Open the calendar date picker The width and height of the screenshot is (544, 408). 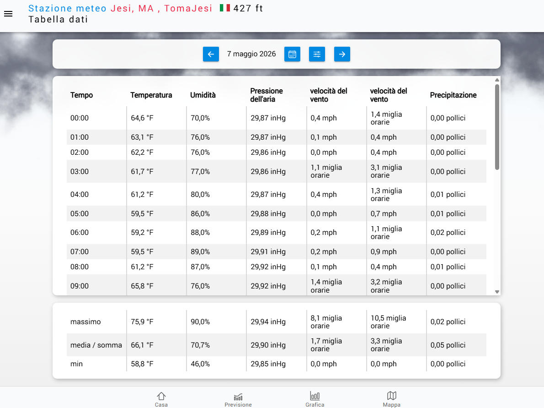[292, 54]
